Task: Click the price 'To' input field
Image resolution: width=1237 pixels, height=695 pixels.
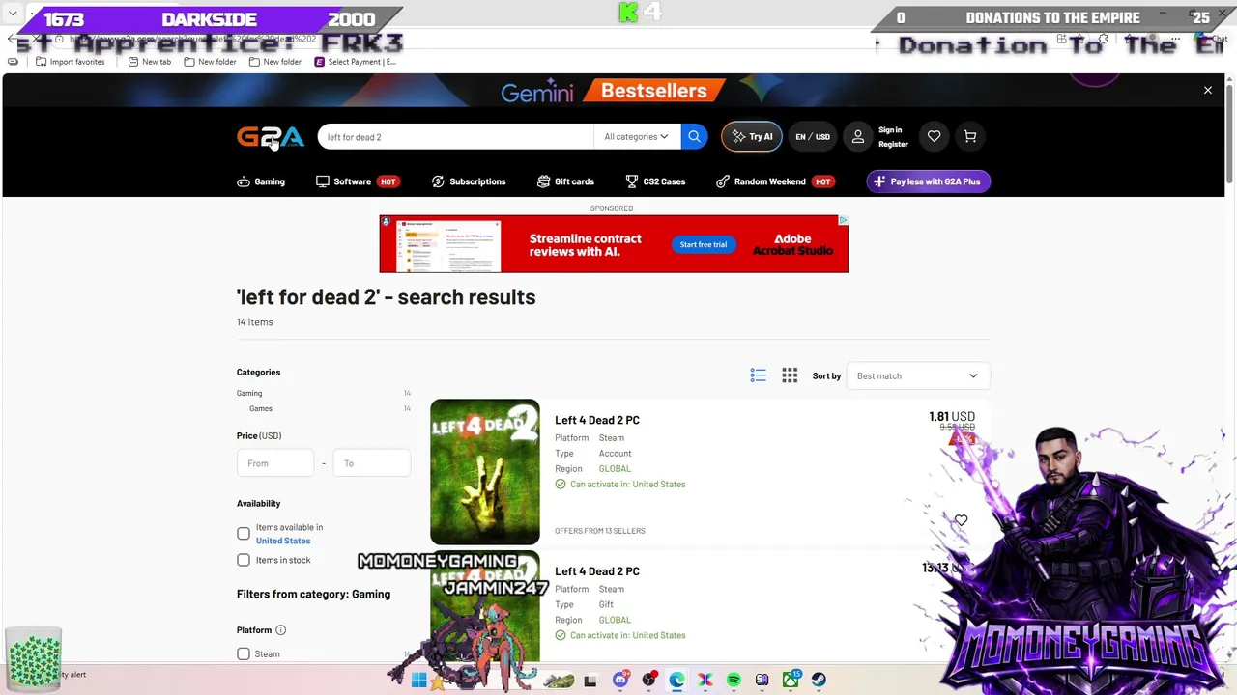Action: point(372,463)
